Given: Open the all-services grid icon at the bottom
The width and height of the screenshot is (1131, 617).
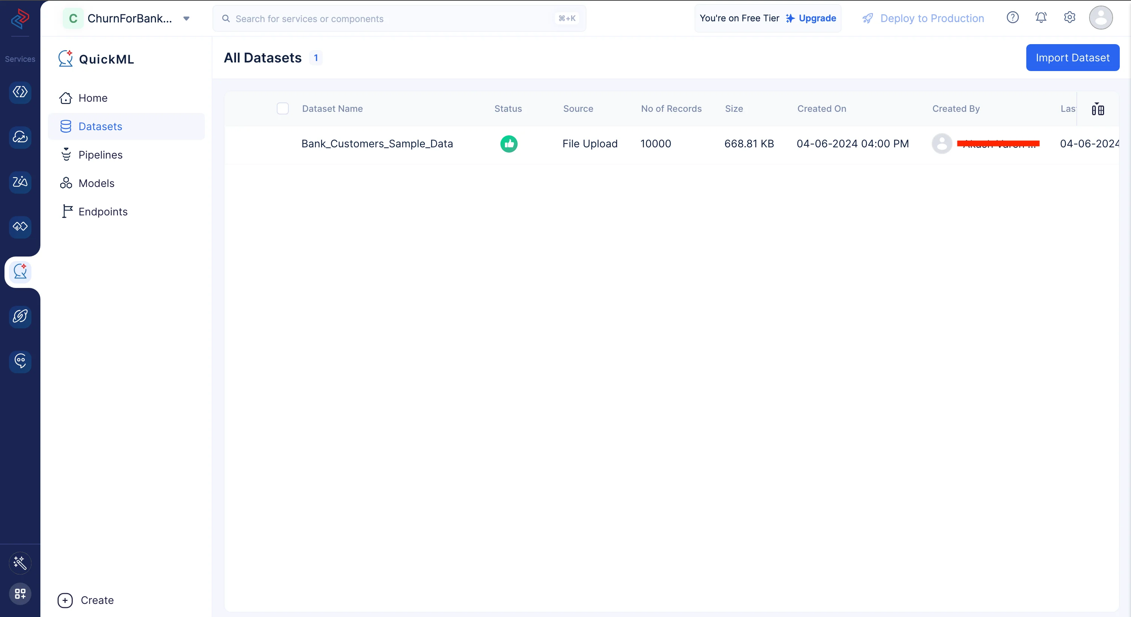Looking at the screenshot, I should pos(20,594).
